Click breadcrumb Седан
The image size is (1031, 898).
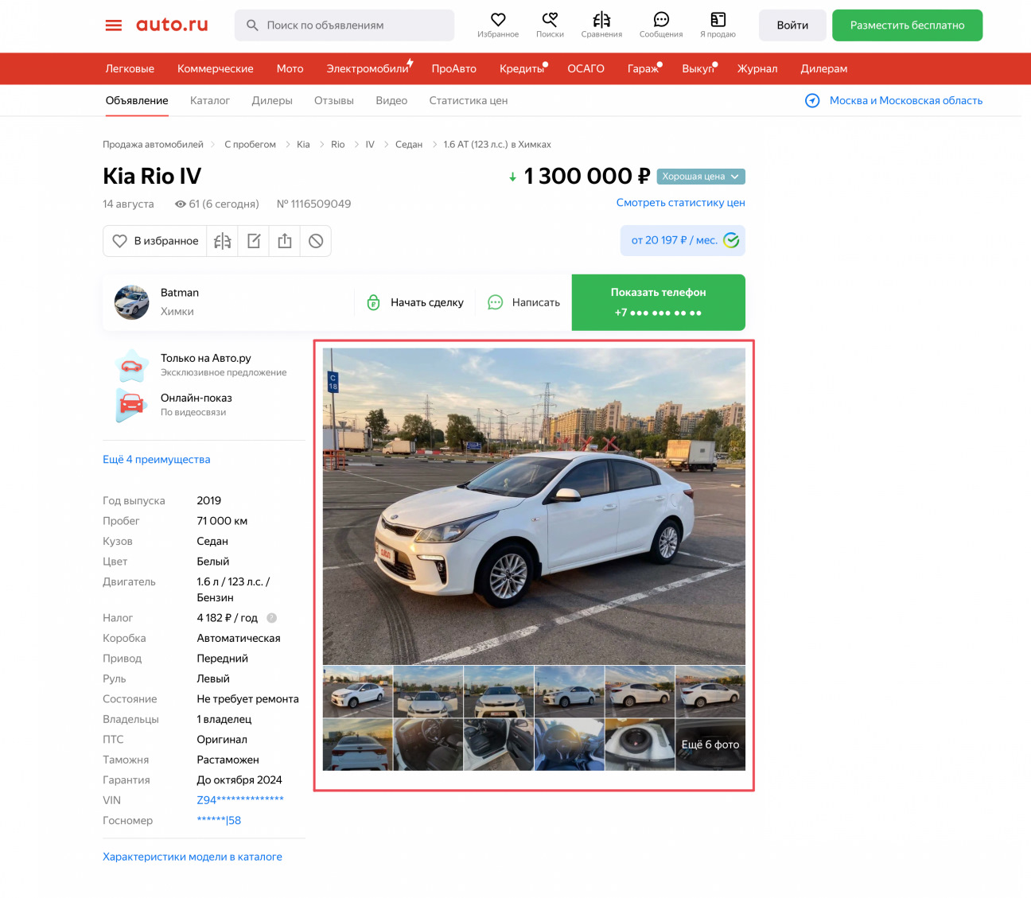click(409, 145)
